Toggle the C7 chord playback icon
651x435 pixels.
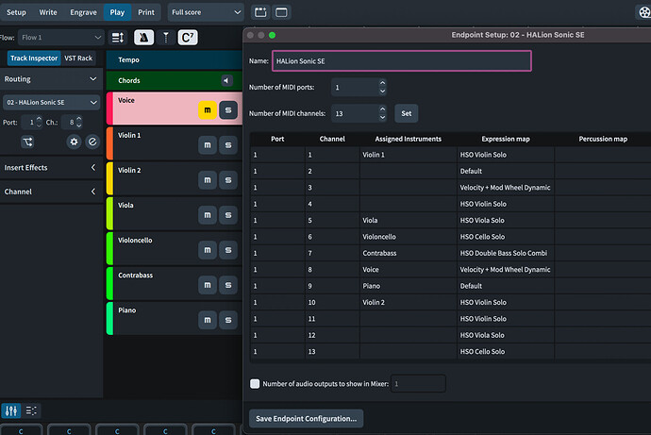tap(188, 38)
